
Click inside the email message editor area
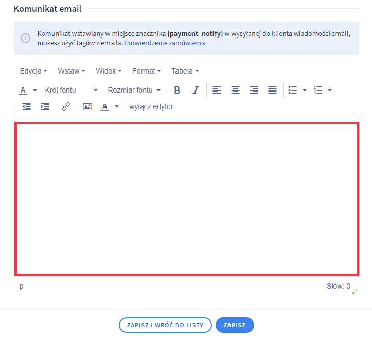tap(187, 199)
